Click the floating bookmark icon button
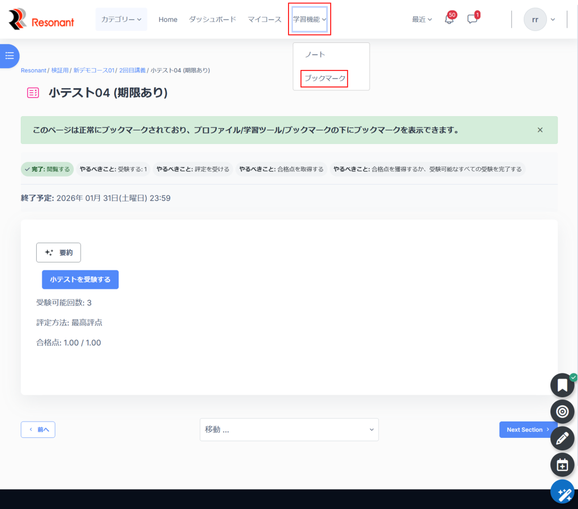 (562, 385)
